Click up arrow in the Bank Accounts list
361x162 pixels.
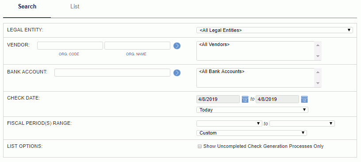pos(318,72)
